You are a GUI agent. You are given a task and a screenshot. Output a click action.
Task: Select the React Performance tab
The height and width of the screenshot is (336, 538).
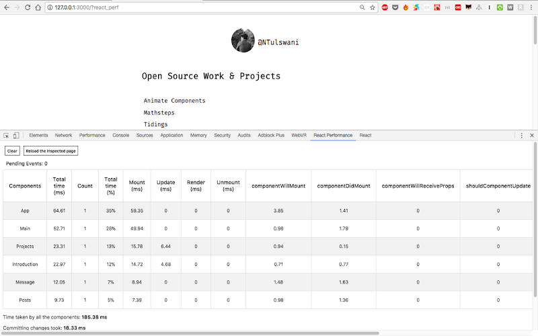pyautogui.click(x=333, y=136)
